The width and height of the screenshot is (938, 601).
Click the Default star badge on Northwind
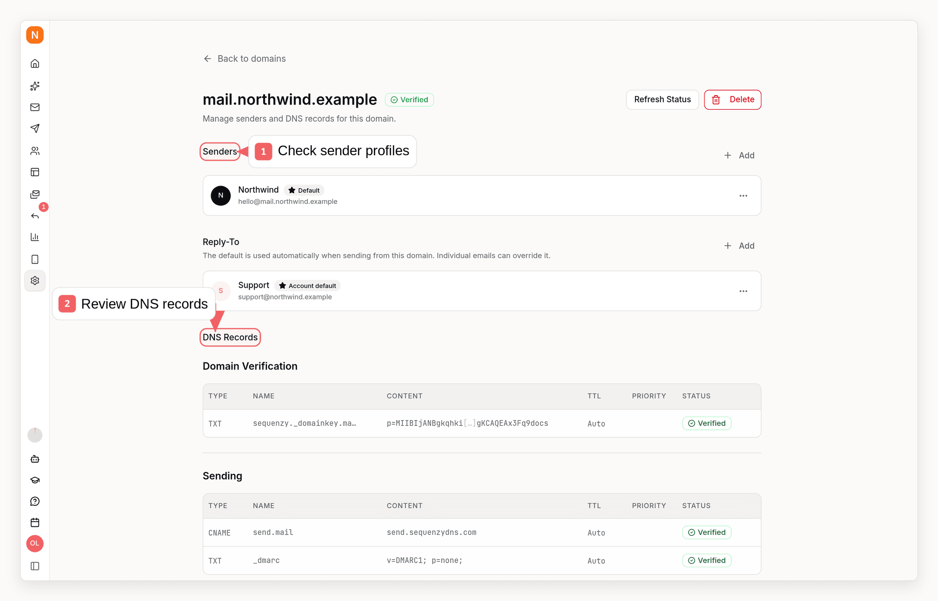[x=304, y=190]
